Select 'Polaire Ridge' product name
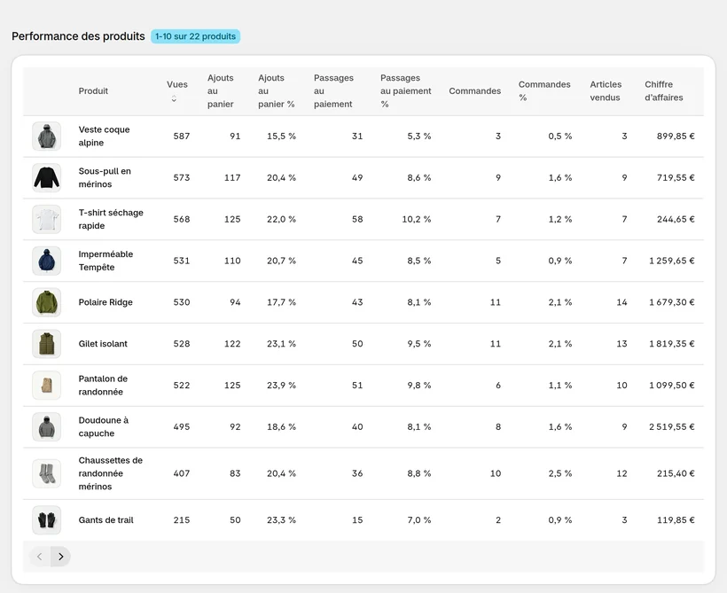Image resolution: width=727 pixels, height=593 pixels. [106, 302]
